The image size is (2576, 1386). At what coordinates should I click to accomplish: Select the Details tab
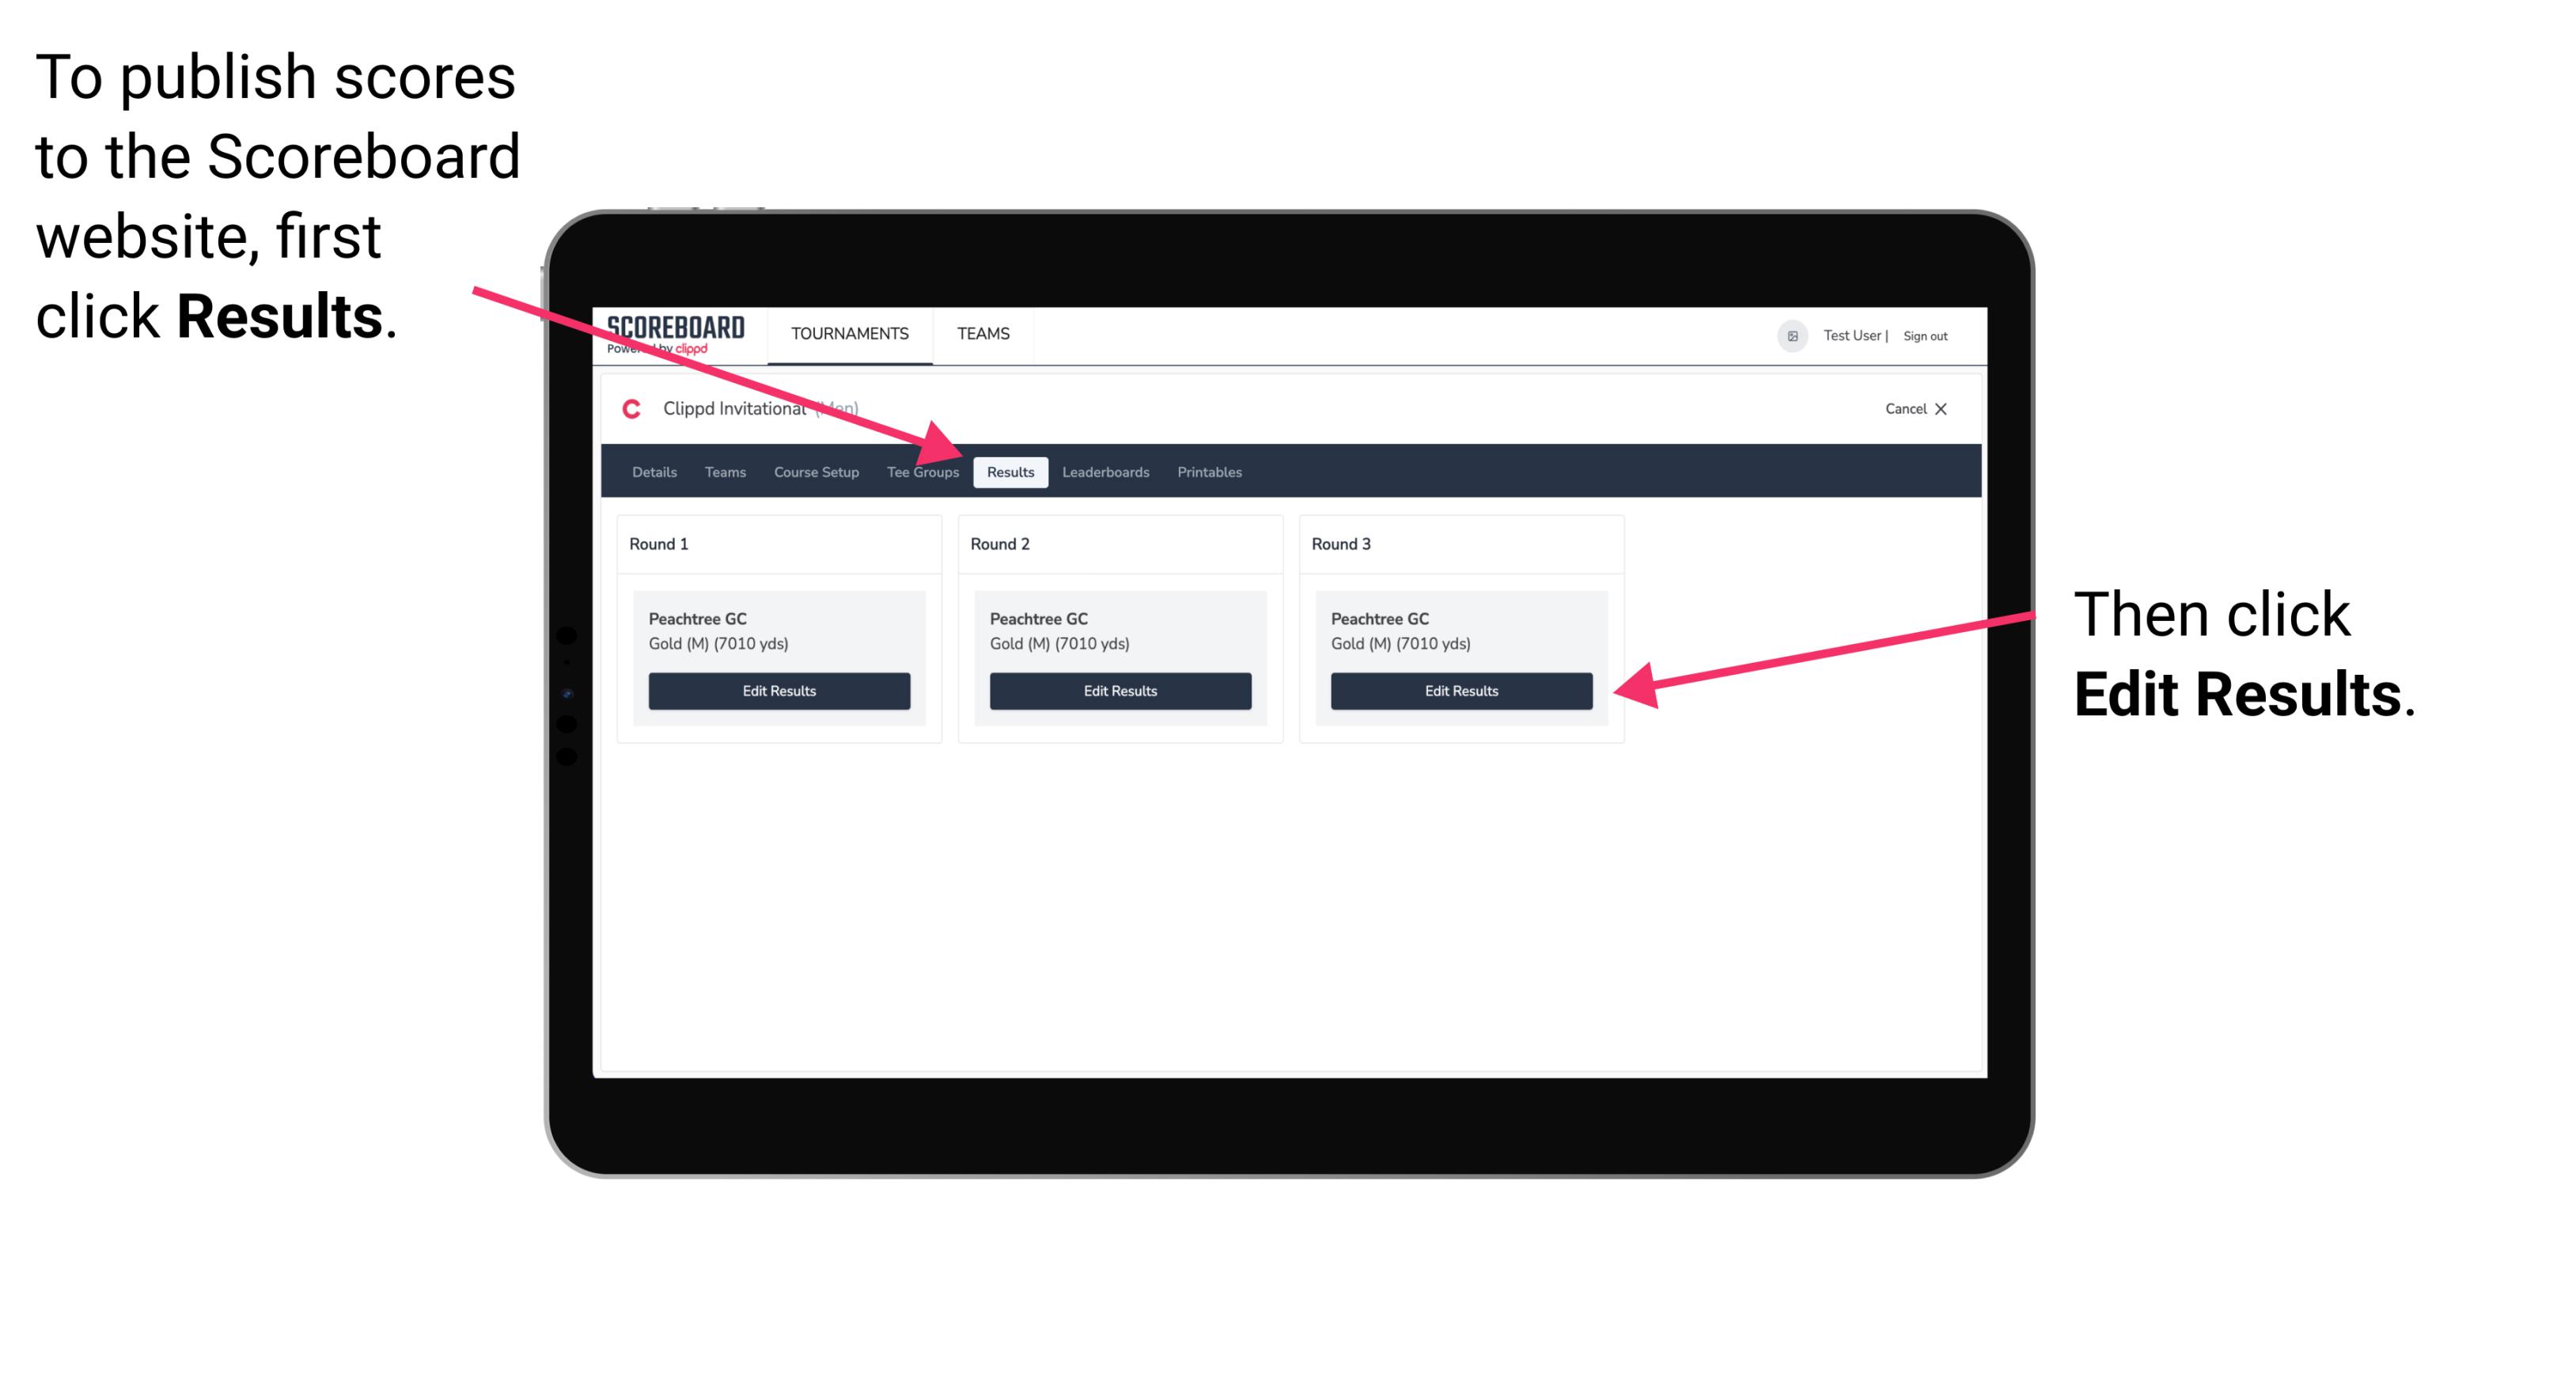coord(653,471)
